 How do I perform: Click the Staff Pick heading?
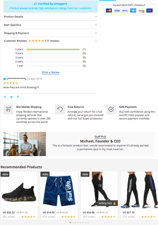[x=100, y=137]
